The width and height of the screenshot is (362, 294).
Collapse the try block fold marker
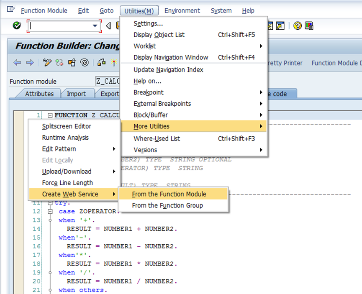[50, 203]
